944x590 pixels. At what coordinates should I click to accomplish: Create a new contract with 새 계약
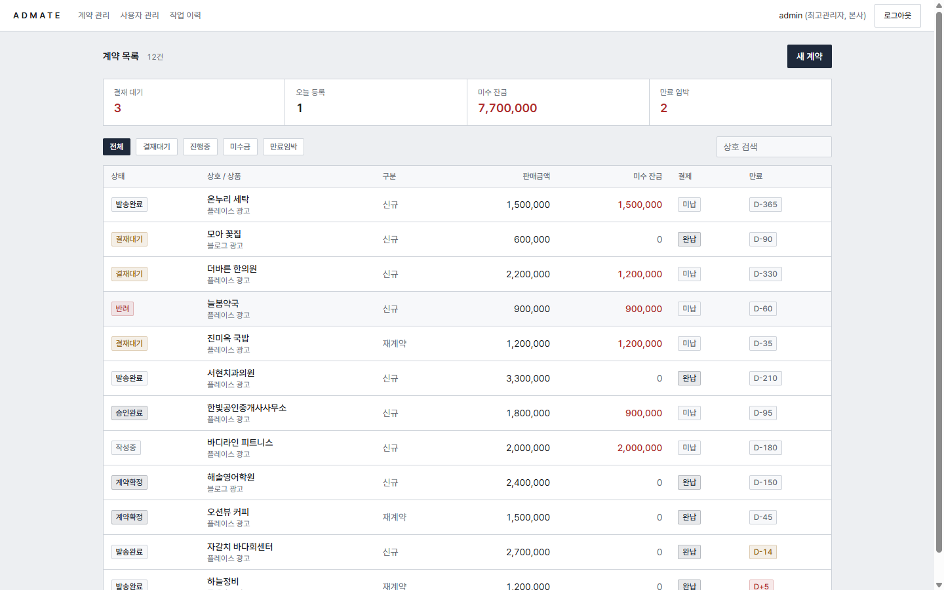click(809, 56)
